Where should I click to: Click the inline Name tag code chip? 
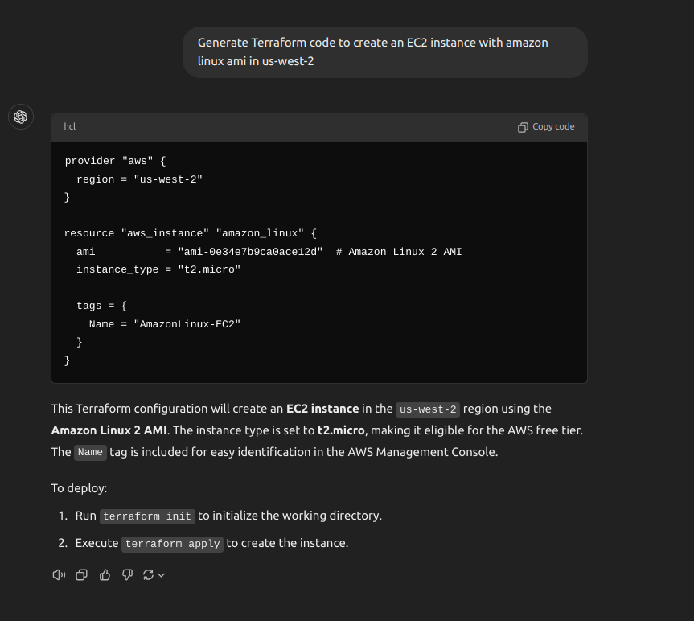(x=90, y=452)
